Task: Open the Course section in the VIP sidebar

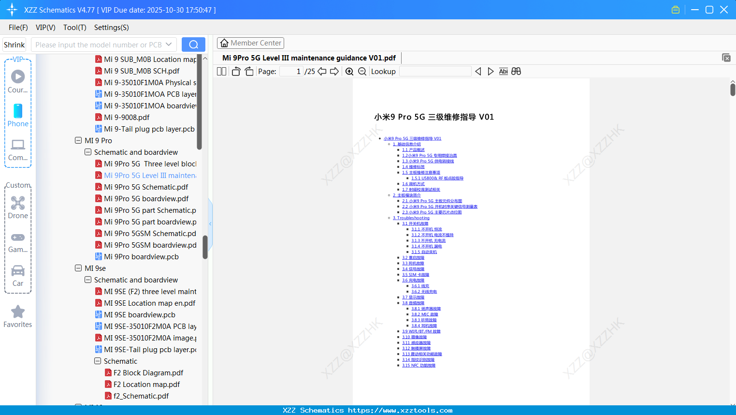Action: pyautogui.click(x=18, y=81)
